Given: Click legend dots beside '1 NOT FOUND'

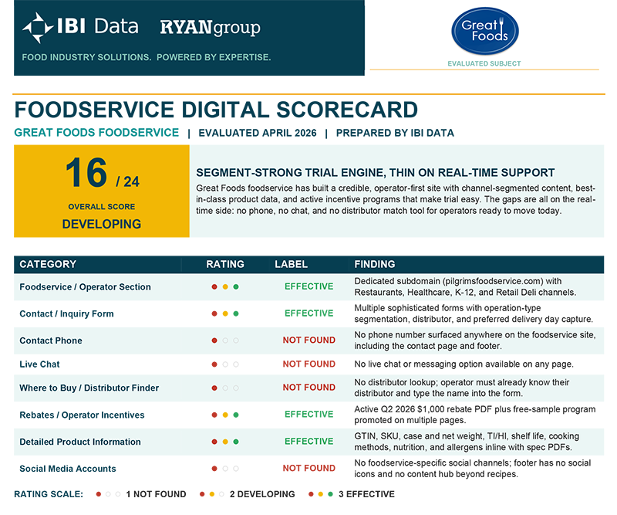Looking at the screenshot, I should [x=108, y=494].
